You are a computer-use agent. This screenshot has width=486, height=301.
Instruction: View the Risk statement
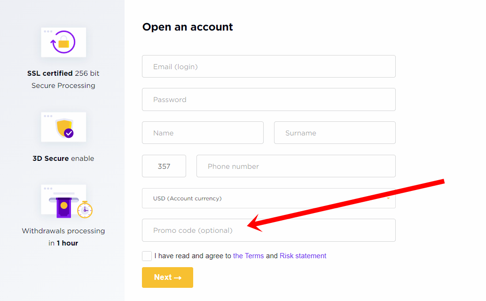(303, 255)
